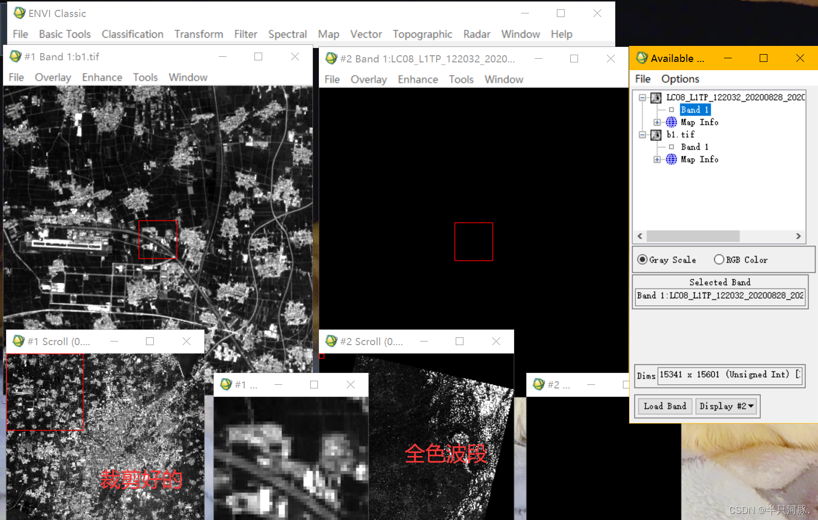Click the #1 Scroll window overview image
This screenshot has width=818, height=520.
pyautogui.click(x=105, y=436)
